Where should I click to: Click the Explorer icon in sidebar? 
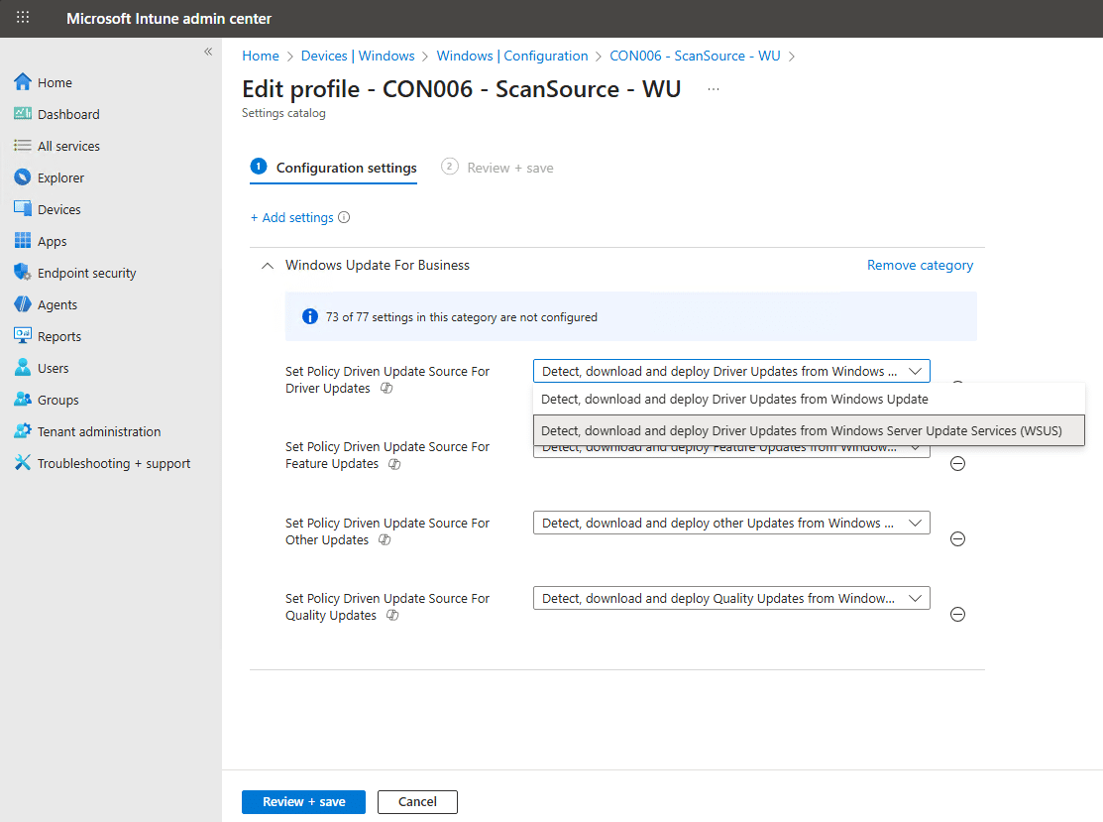click(x=23, y=177)
